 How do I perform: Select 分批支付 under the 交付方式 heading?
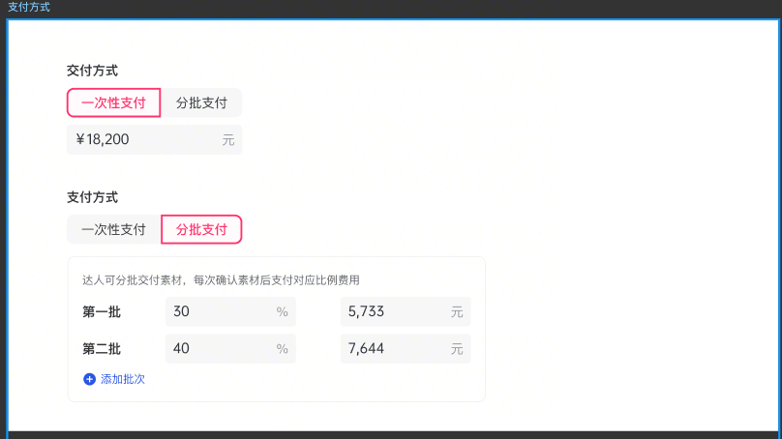coord(201,102)
